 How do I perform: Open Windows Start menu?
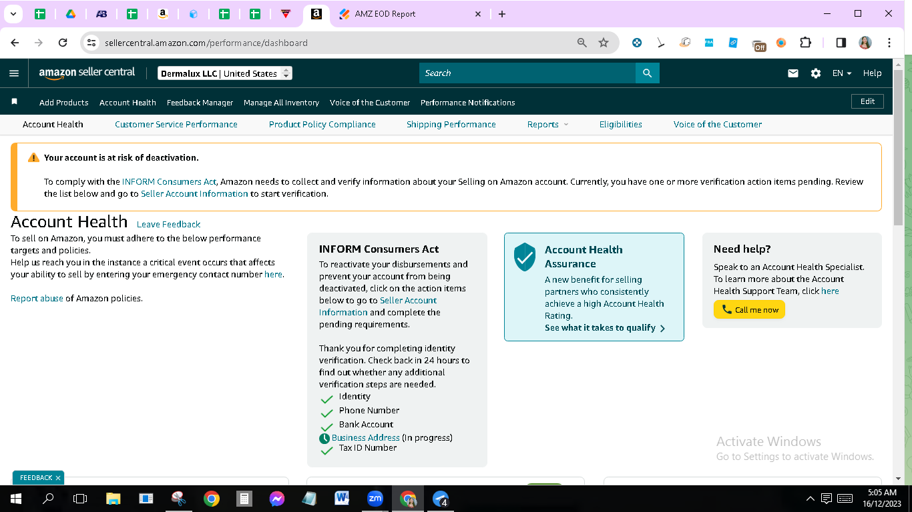tap(15, 498)
